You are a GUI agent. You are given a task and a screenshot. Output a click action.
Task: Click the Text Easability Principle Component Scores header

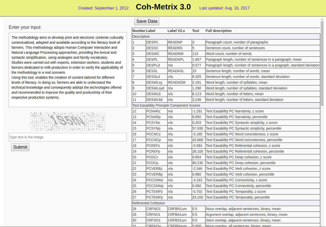[226, 105]
